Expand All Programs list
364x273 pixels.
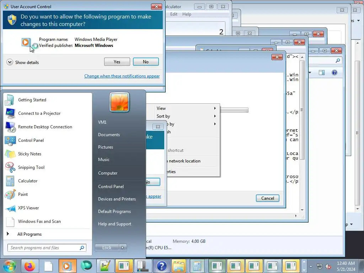click(x=29, y=234)
